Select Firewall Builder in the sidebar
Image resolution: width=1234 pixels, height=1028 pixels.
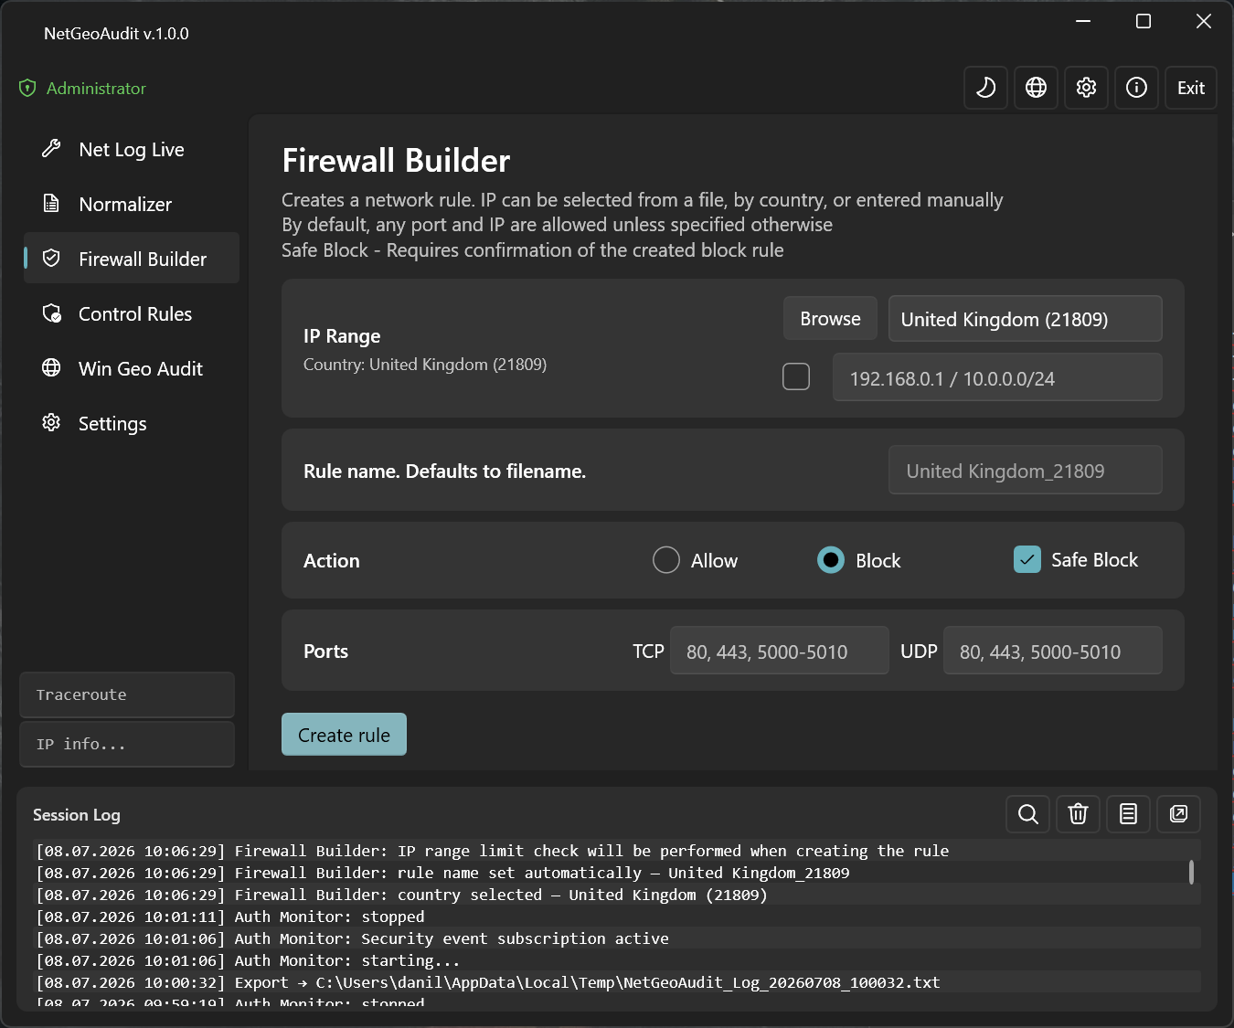point(131,259)
